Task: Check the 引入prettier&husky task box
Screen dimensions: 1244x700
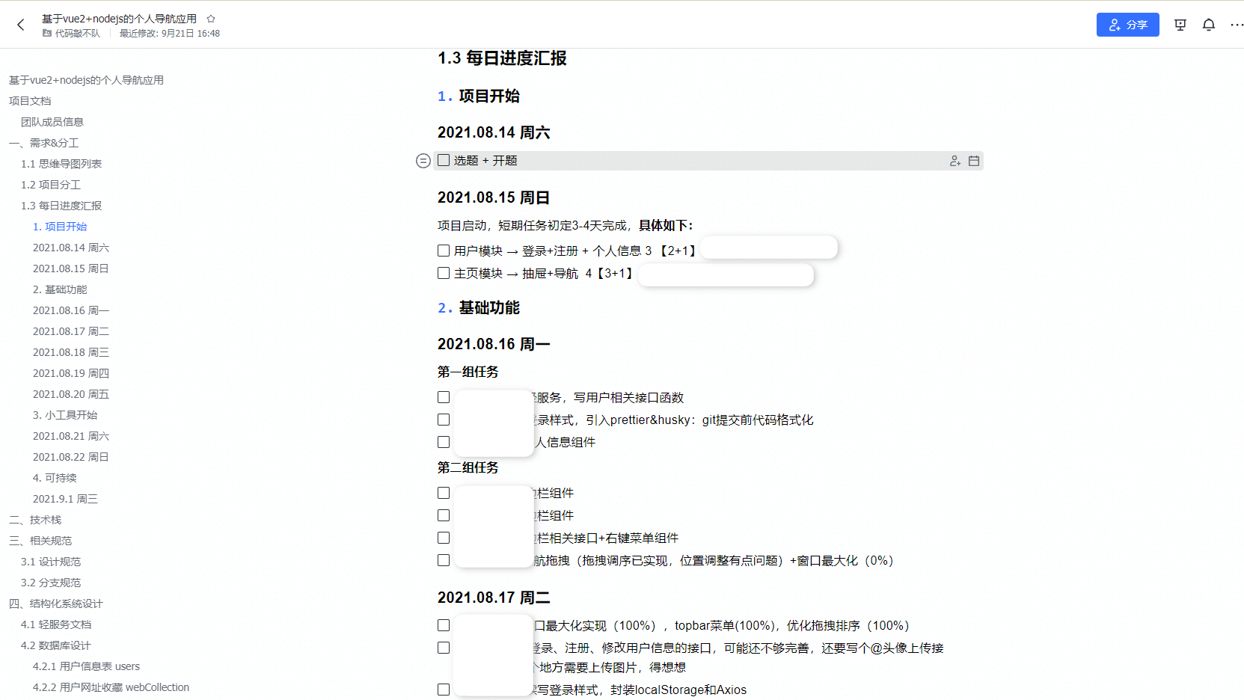Action: pos(444,420)
